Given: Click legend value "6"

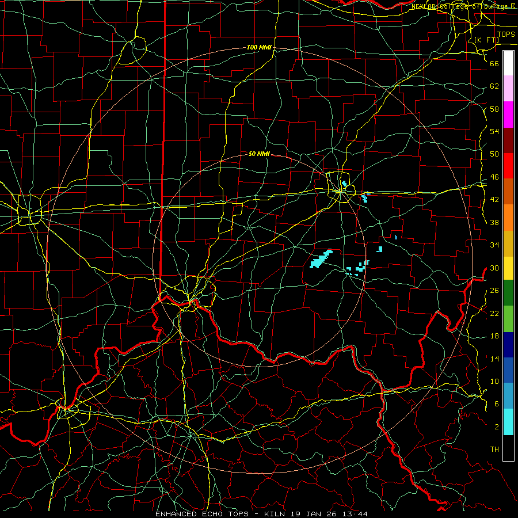Looking at the screenshot, I should [496, 404].
